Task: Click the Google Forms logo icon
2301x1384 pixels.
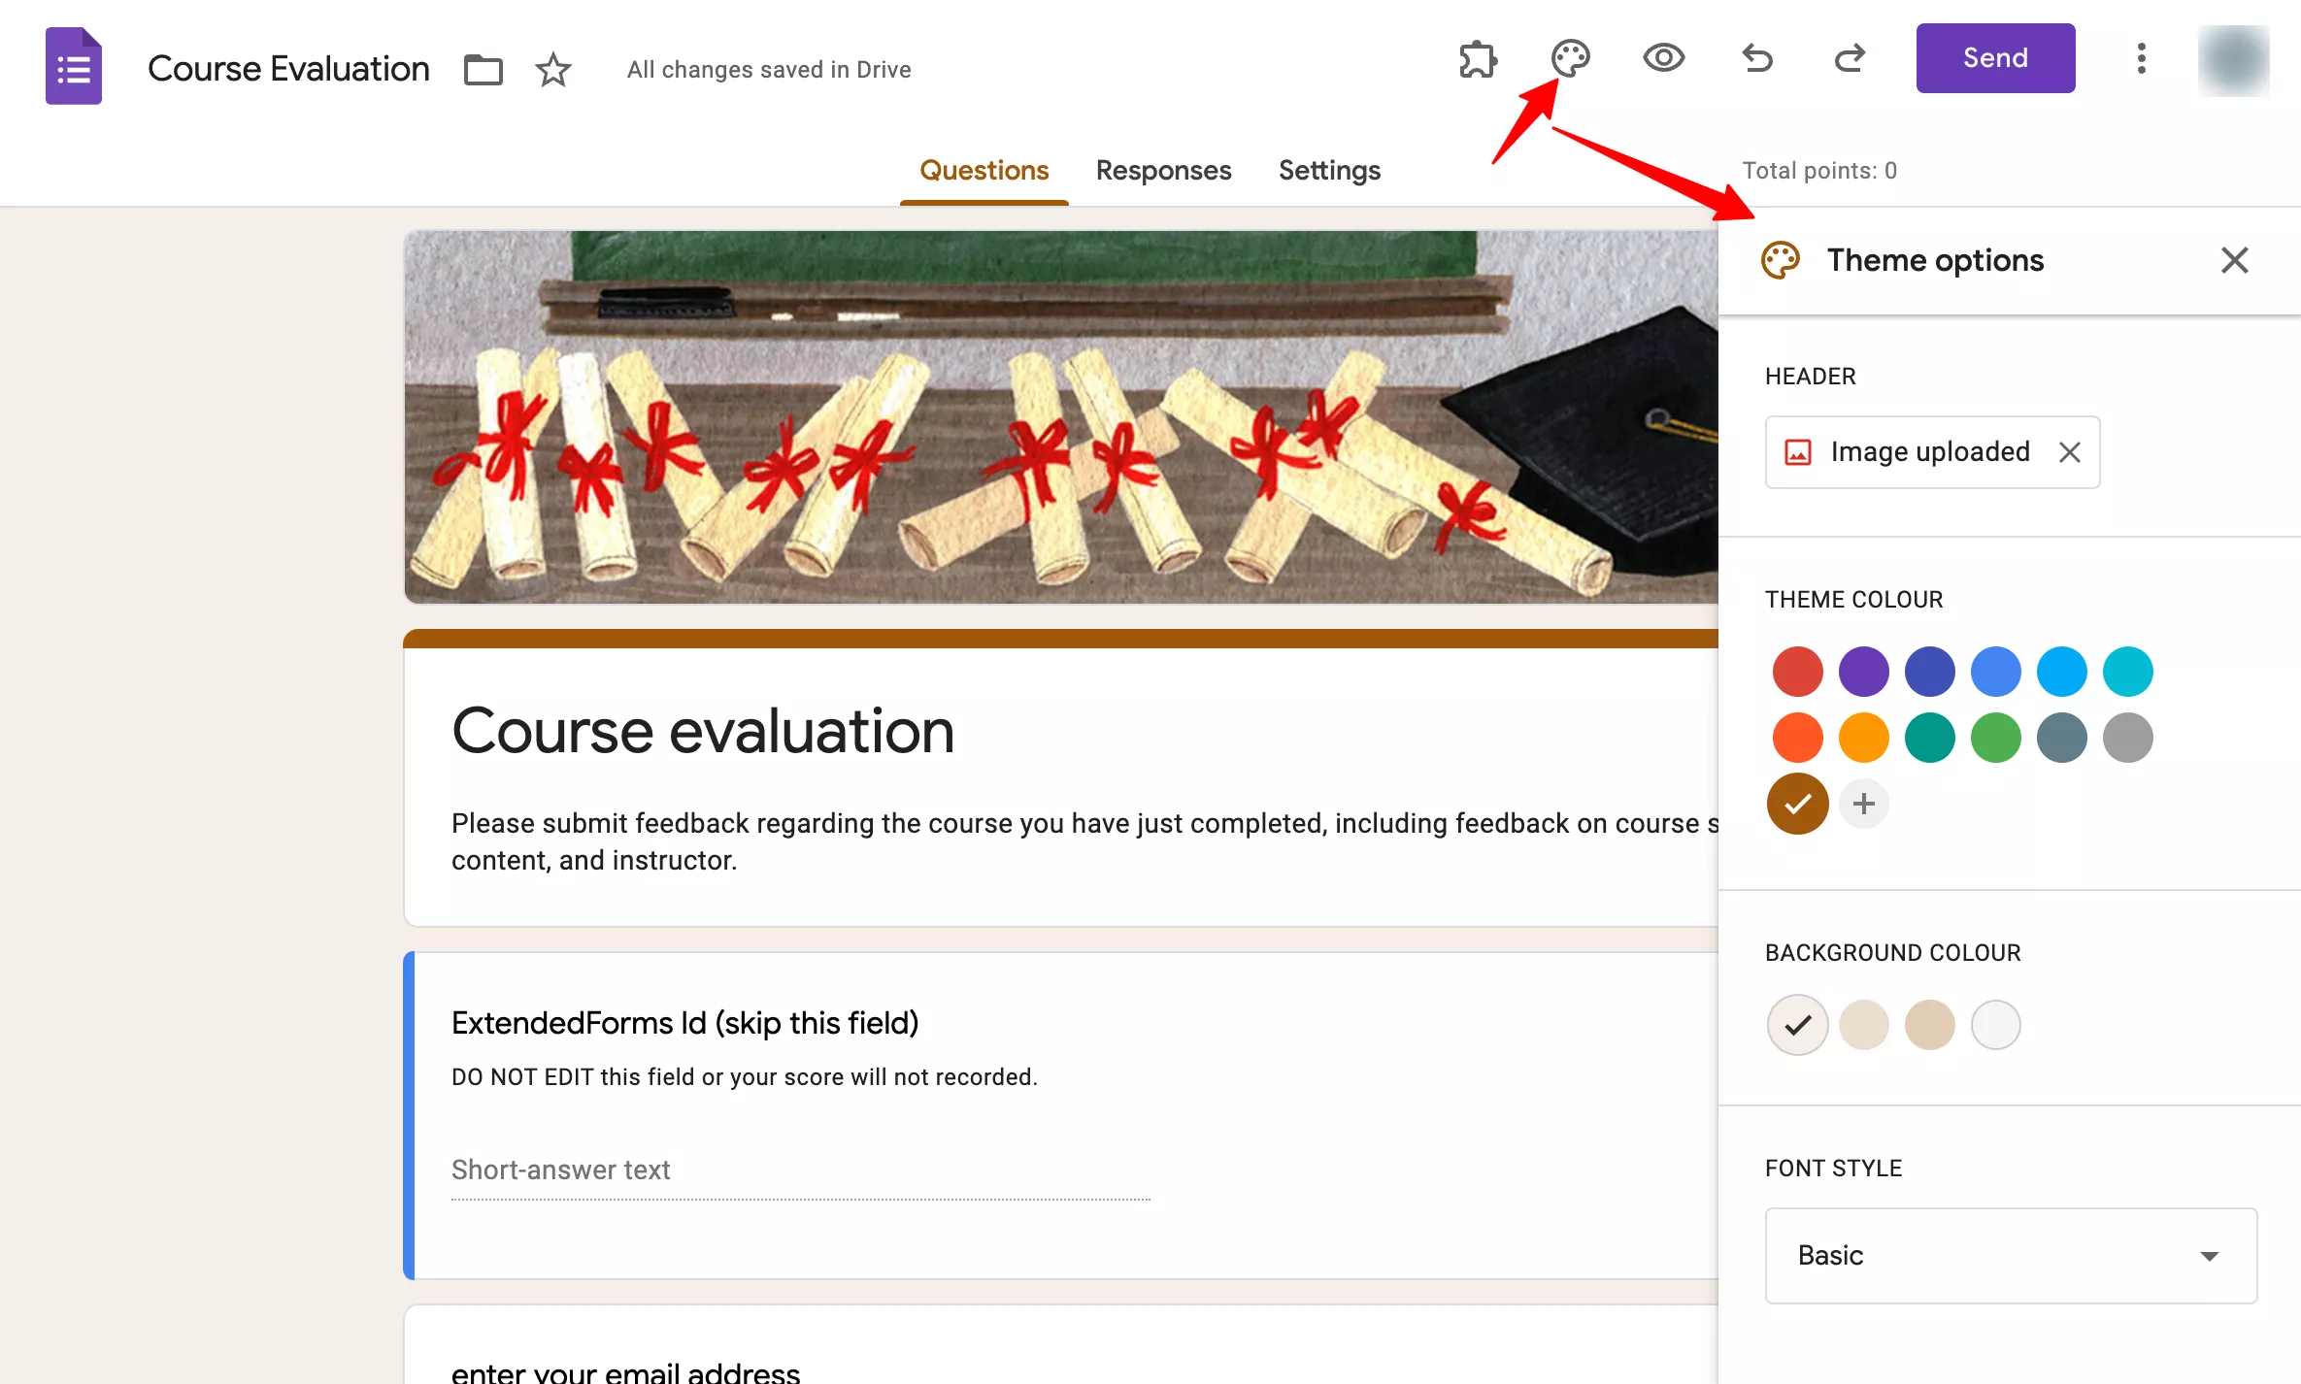Action: pyautogui.click(x=73, y=65)
